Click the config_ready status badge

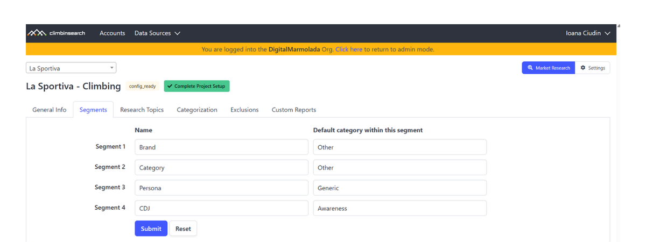(x=143, y=86)
